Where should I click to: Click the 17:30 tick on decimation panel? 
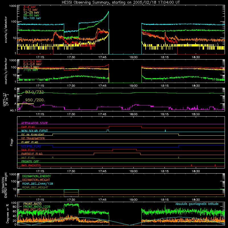coord(71,200)
